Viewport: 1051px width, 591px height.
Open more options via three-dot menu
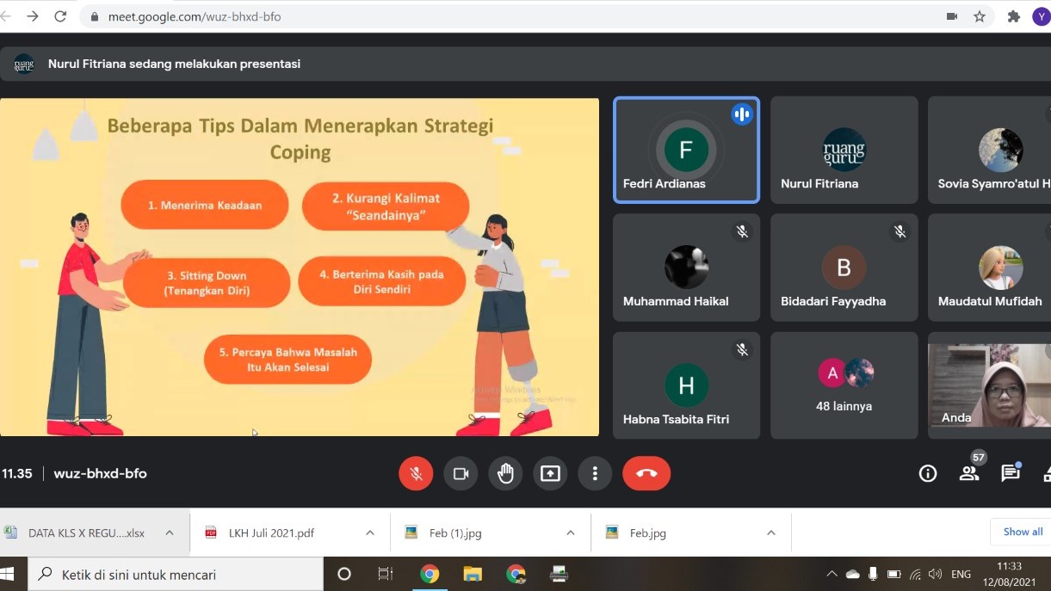coord(595,473)
